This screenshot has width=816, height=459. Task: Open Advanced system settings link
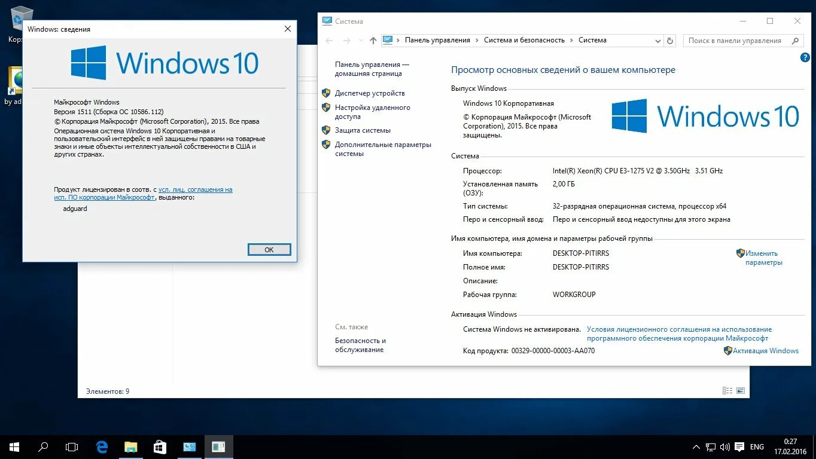click(x=383, y=149)
